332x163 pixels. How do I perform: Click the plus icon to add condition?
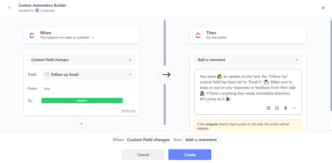coord(81,124)
